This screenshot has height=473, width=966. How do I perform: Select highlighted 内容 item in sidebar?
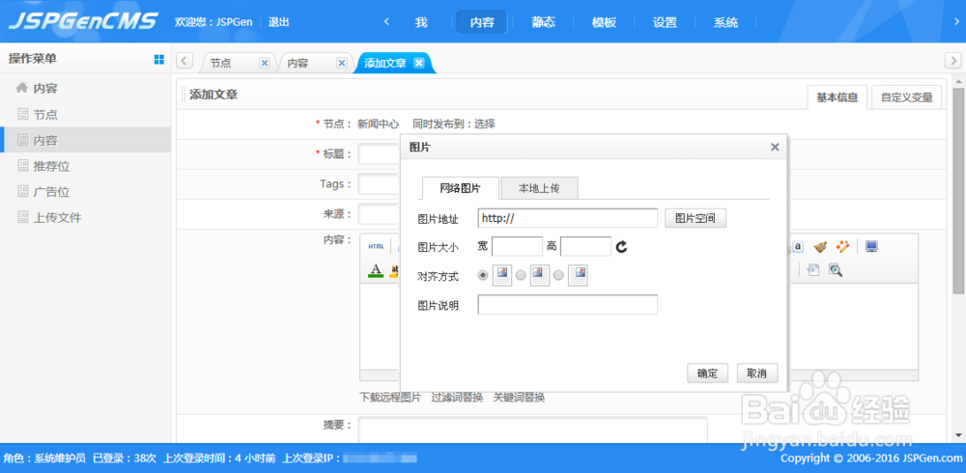pos(85,140)
